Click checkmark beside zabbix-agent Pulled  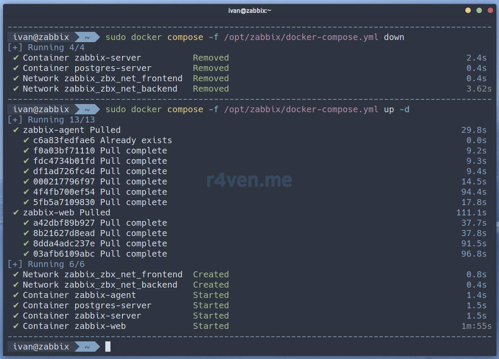click(x=16, y=130)
